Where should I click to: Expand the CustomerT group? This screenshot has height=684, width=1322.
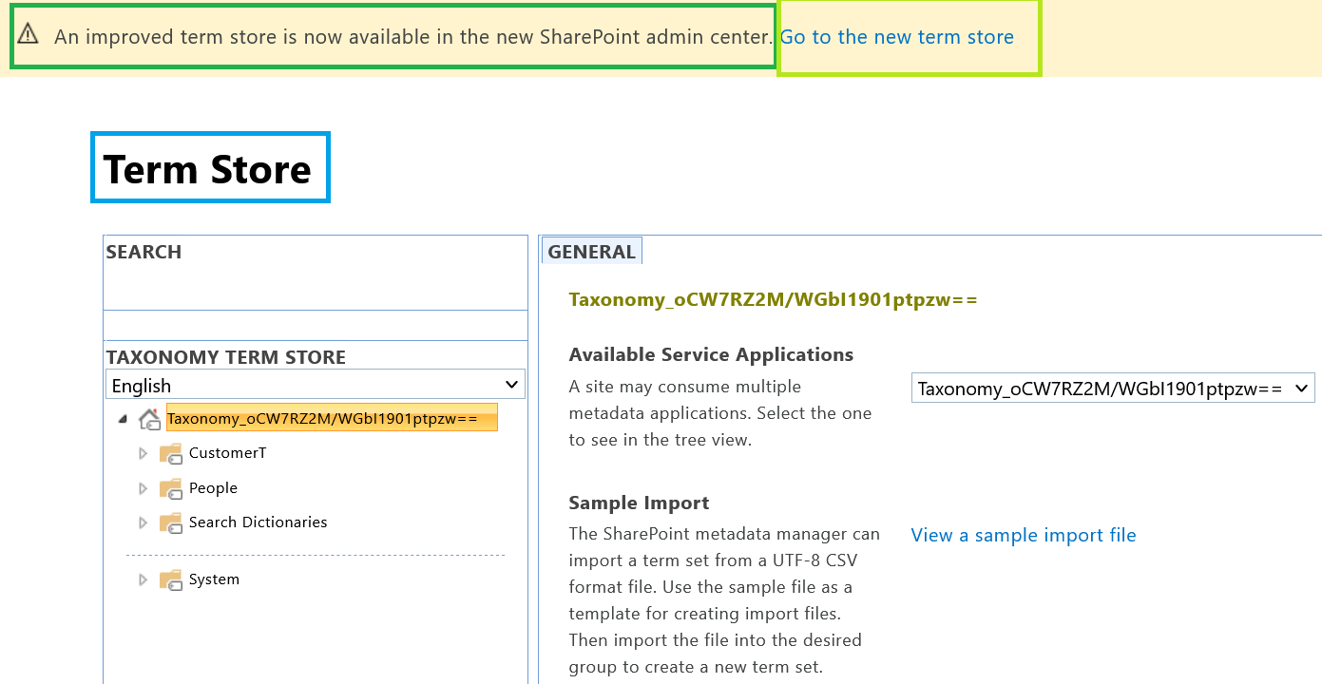144,453
